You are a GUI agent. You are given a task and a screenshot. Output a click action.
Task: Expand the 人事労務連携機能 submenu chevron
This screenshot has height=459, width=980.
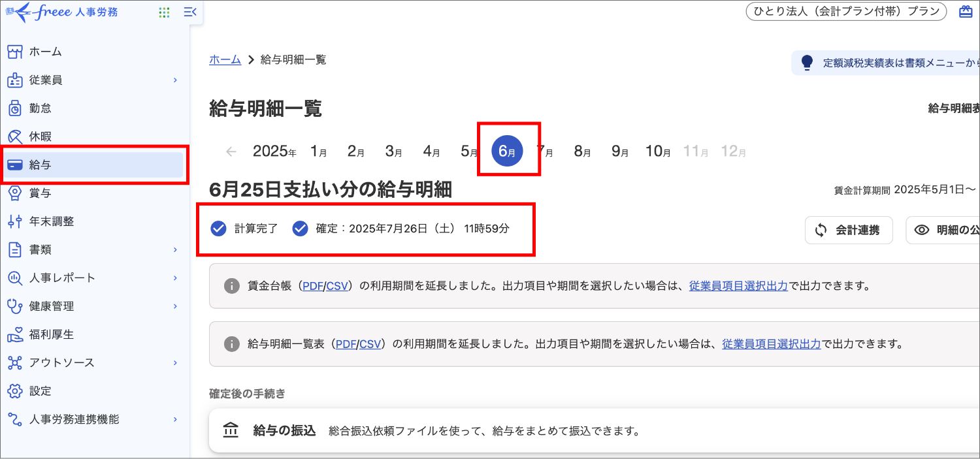tap(175, 419)
